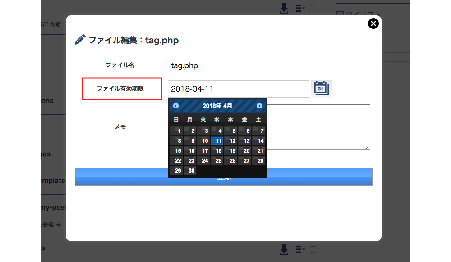Click the memo text area
The width and height of the screenshot is (451, 262).
319,127
